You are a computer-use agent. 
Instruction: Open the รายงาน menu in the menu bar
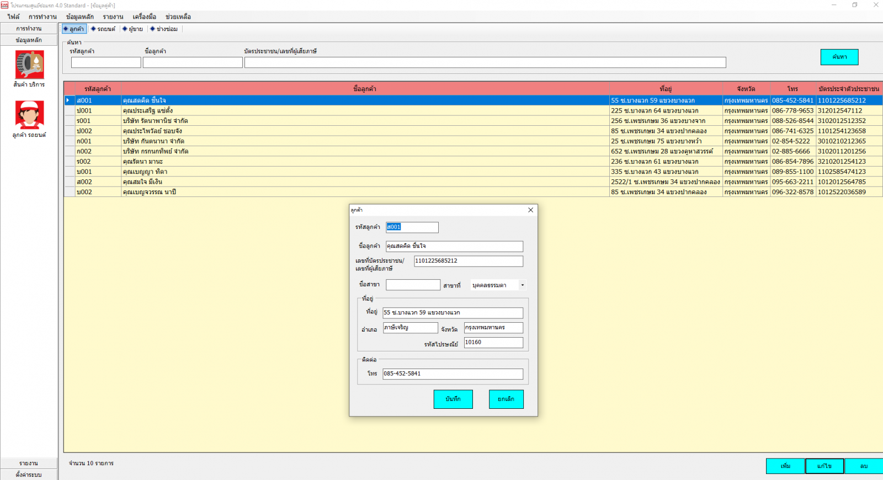click(113, 17)
